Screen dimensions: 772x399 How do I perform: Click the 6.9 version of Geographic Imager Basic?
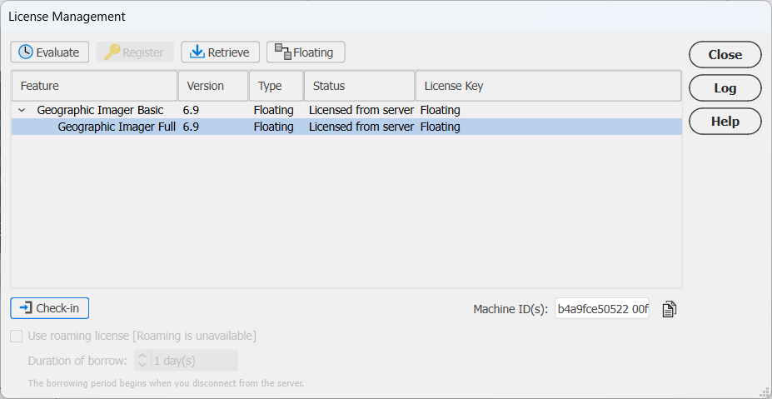pos(191,110)
